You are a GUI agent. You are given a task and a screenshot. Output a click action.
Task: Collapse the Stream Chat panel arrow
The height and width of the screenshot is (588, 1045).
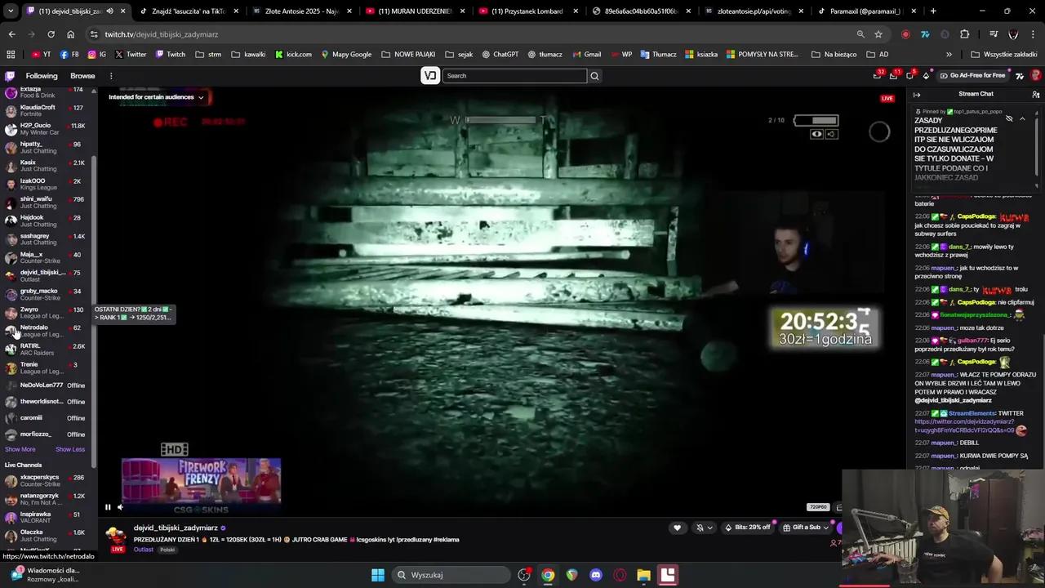[x=917, y=95]
